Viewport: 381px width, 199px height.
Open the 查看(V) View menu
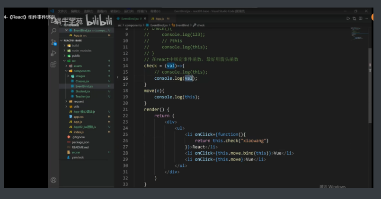coord(102,11)
